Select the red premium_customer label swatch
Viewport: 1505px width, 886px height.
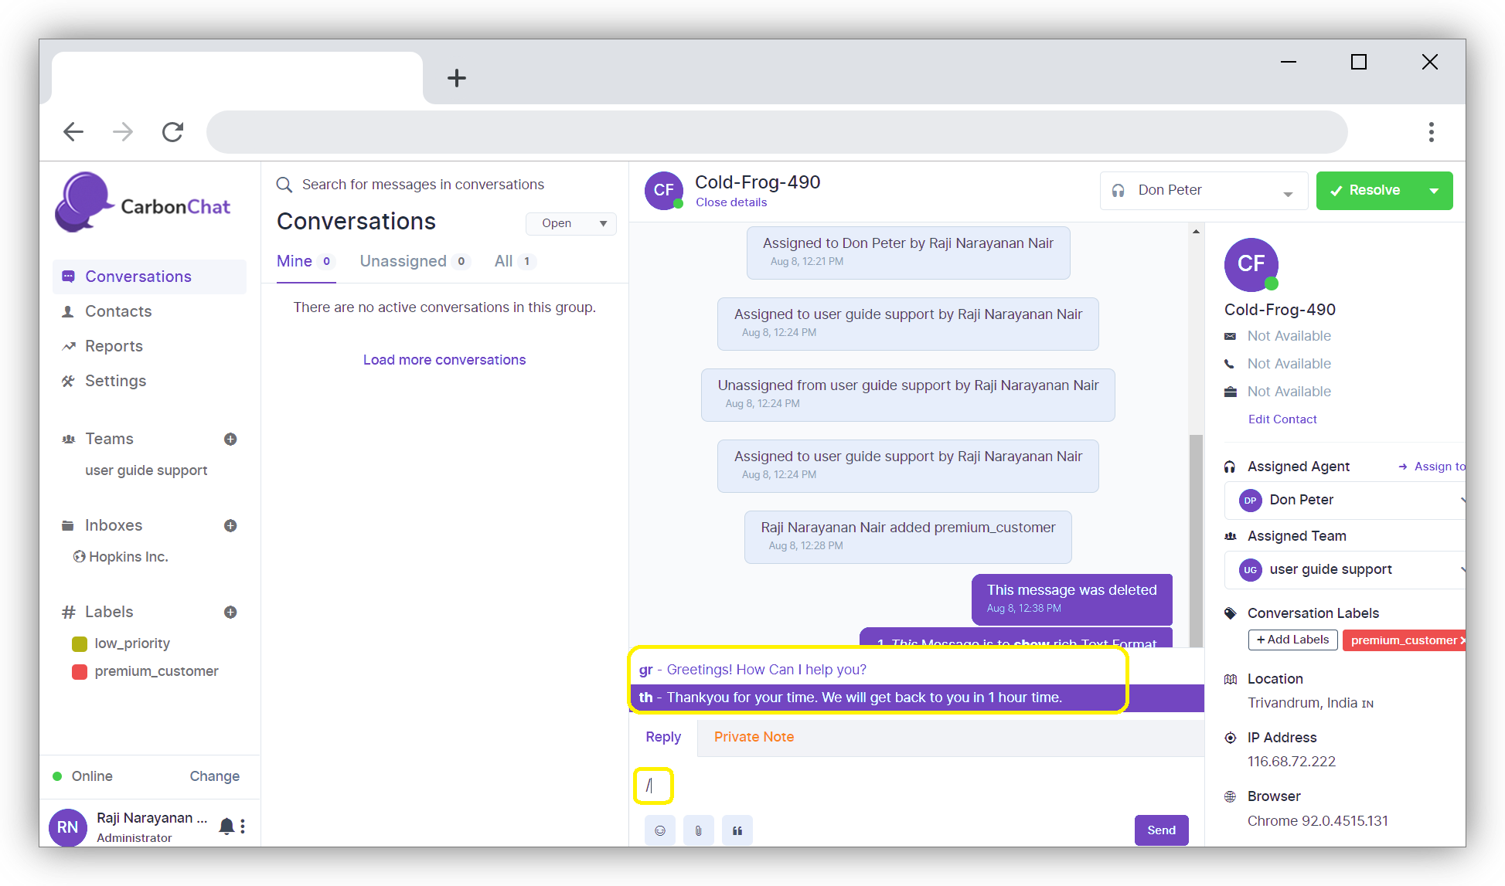(x=80, y=671)
